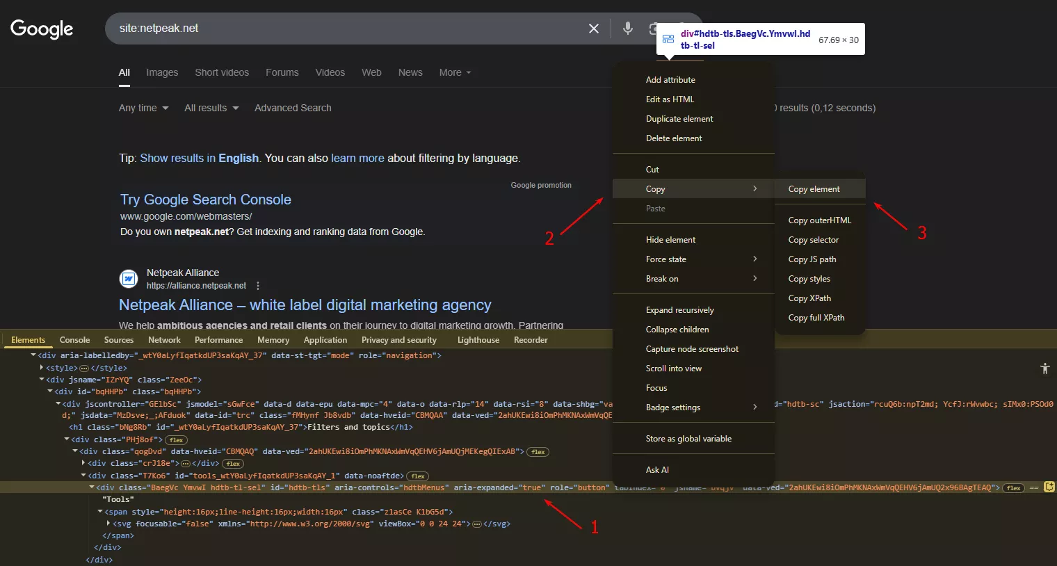Open the Images search tab
This screenshot has height=566, width=1057.
(162, 72)
